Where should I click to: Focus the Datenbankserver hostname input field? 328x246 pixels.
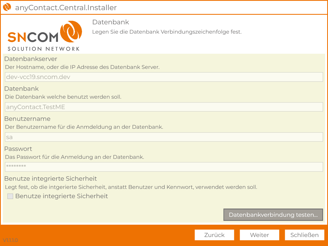(x=164, y=77)
